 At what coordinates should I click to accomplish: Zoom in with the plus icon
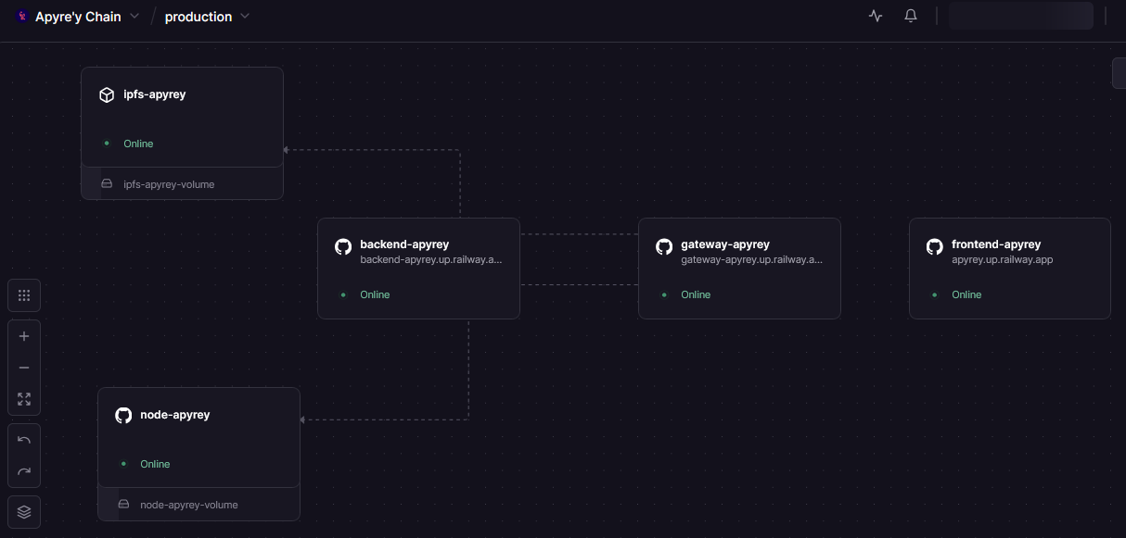[24, 336]
